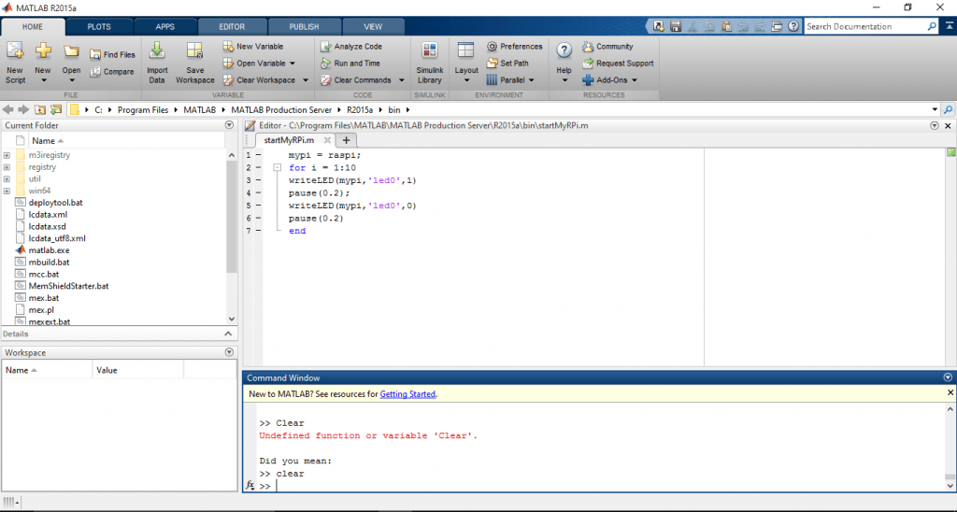Open Simulink Library
This screenshot has height=512, width=957.
point(430,63)
